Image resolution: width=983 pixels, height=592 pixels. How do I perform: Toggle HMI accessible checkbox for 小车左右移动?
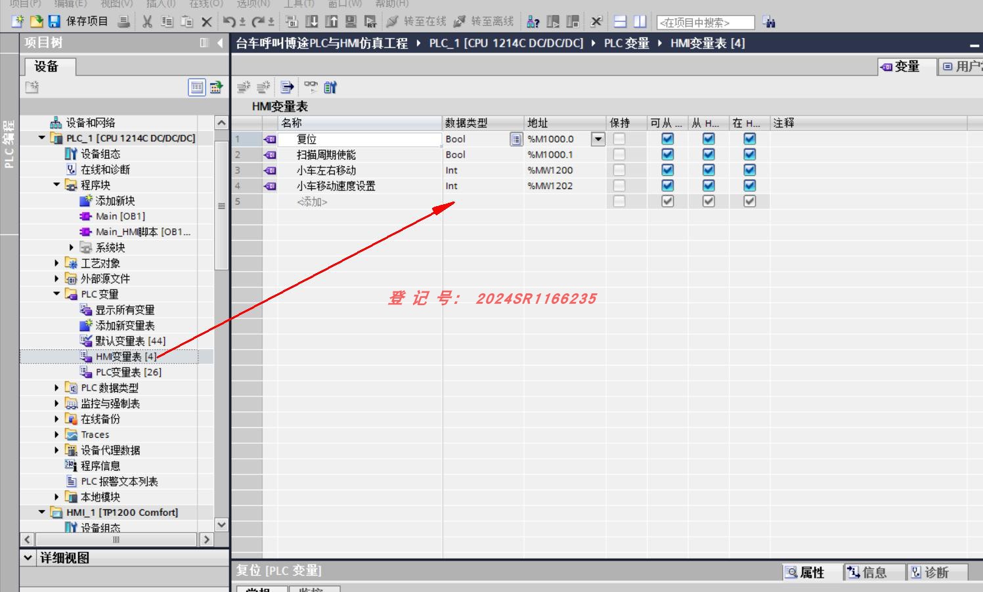click(667, 170)
